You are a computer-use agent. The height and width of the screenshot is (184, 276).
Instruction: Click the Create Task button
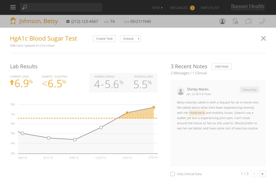click(x=104, y=39)
